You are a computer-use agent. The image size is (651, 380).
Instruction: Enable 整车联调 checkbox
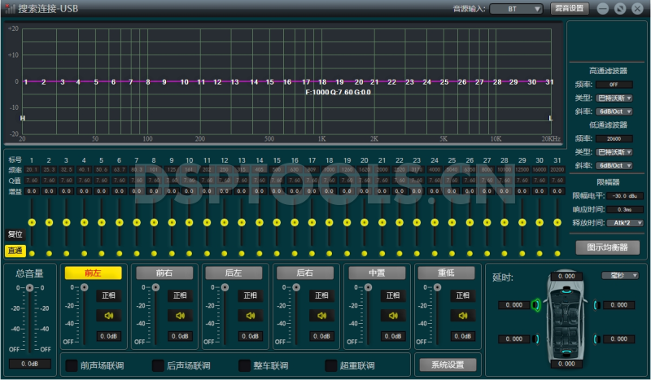[x=245, y=365]
